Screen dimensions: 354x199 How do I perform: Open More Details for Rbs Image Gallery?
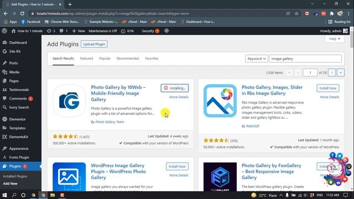330,97
